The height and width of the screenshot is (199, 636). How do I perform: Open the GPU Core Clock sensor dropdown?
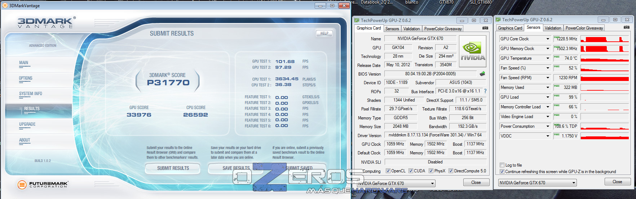(x=548, y=39)
